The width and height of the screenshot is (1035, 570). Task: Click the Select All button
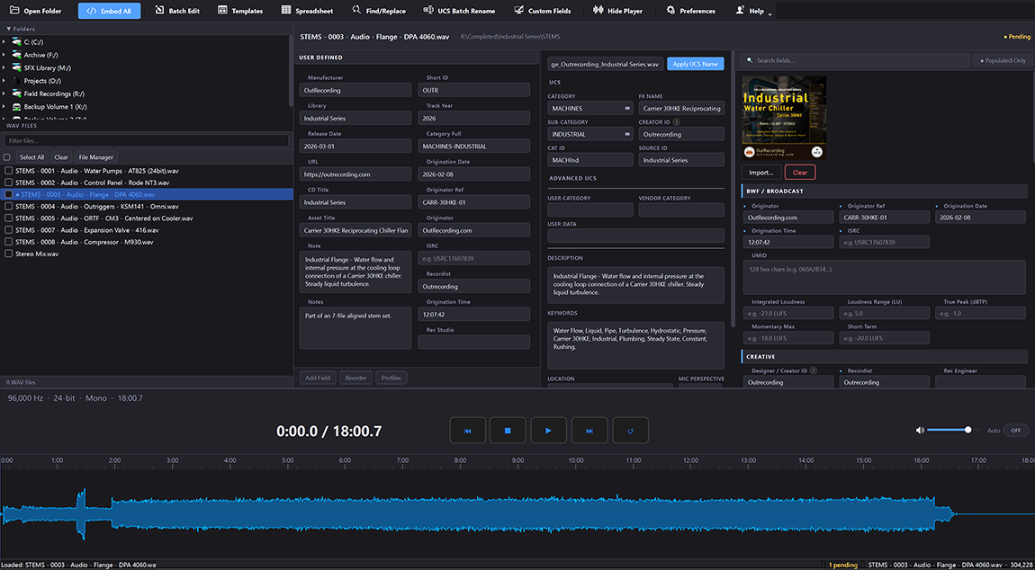point(31,157)
